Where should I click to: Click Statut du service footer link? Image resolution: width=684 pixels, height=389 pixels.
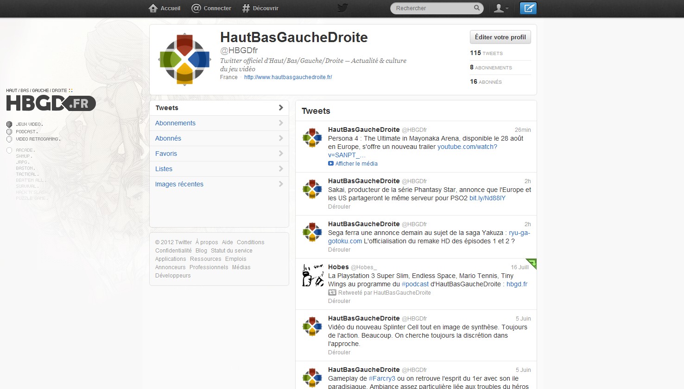[x=232, y=251]
